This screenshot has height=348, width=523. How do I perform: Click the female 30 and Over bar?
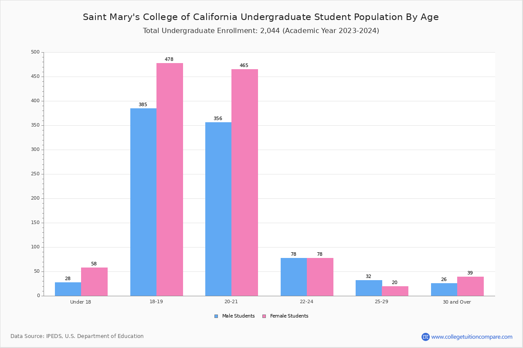(470, 286)
